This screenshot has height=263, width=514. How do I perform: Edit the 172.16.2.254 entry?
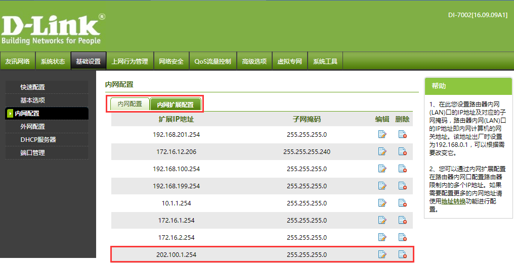tap(382, 237)
